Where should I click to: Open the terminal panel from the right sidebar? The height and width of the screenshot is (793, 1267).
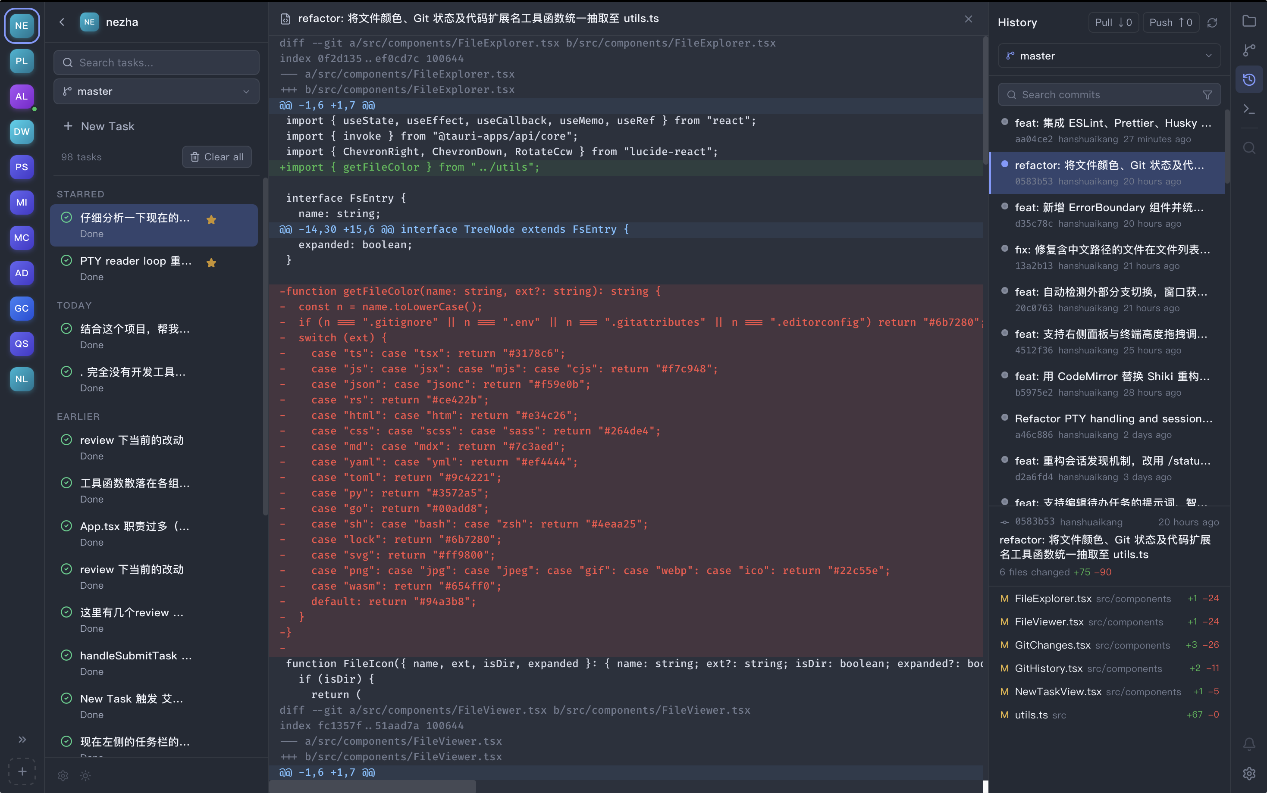pos(1249,109)
